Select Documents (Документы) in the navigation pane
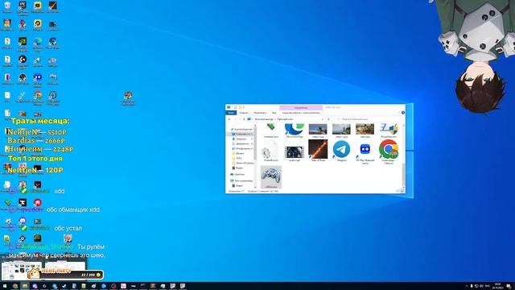515x290 pixels. [242, 143]
